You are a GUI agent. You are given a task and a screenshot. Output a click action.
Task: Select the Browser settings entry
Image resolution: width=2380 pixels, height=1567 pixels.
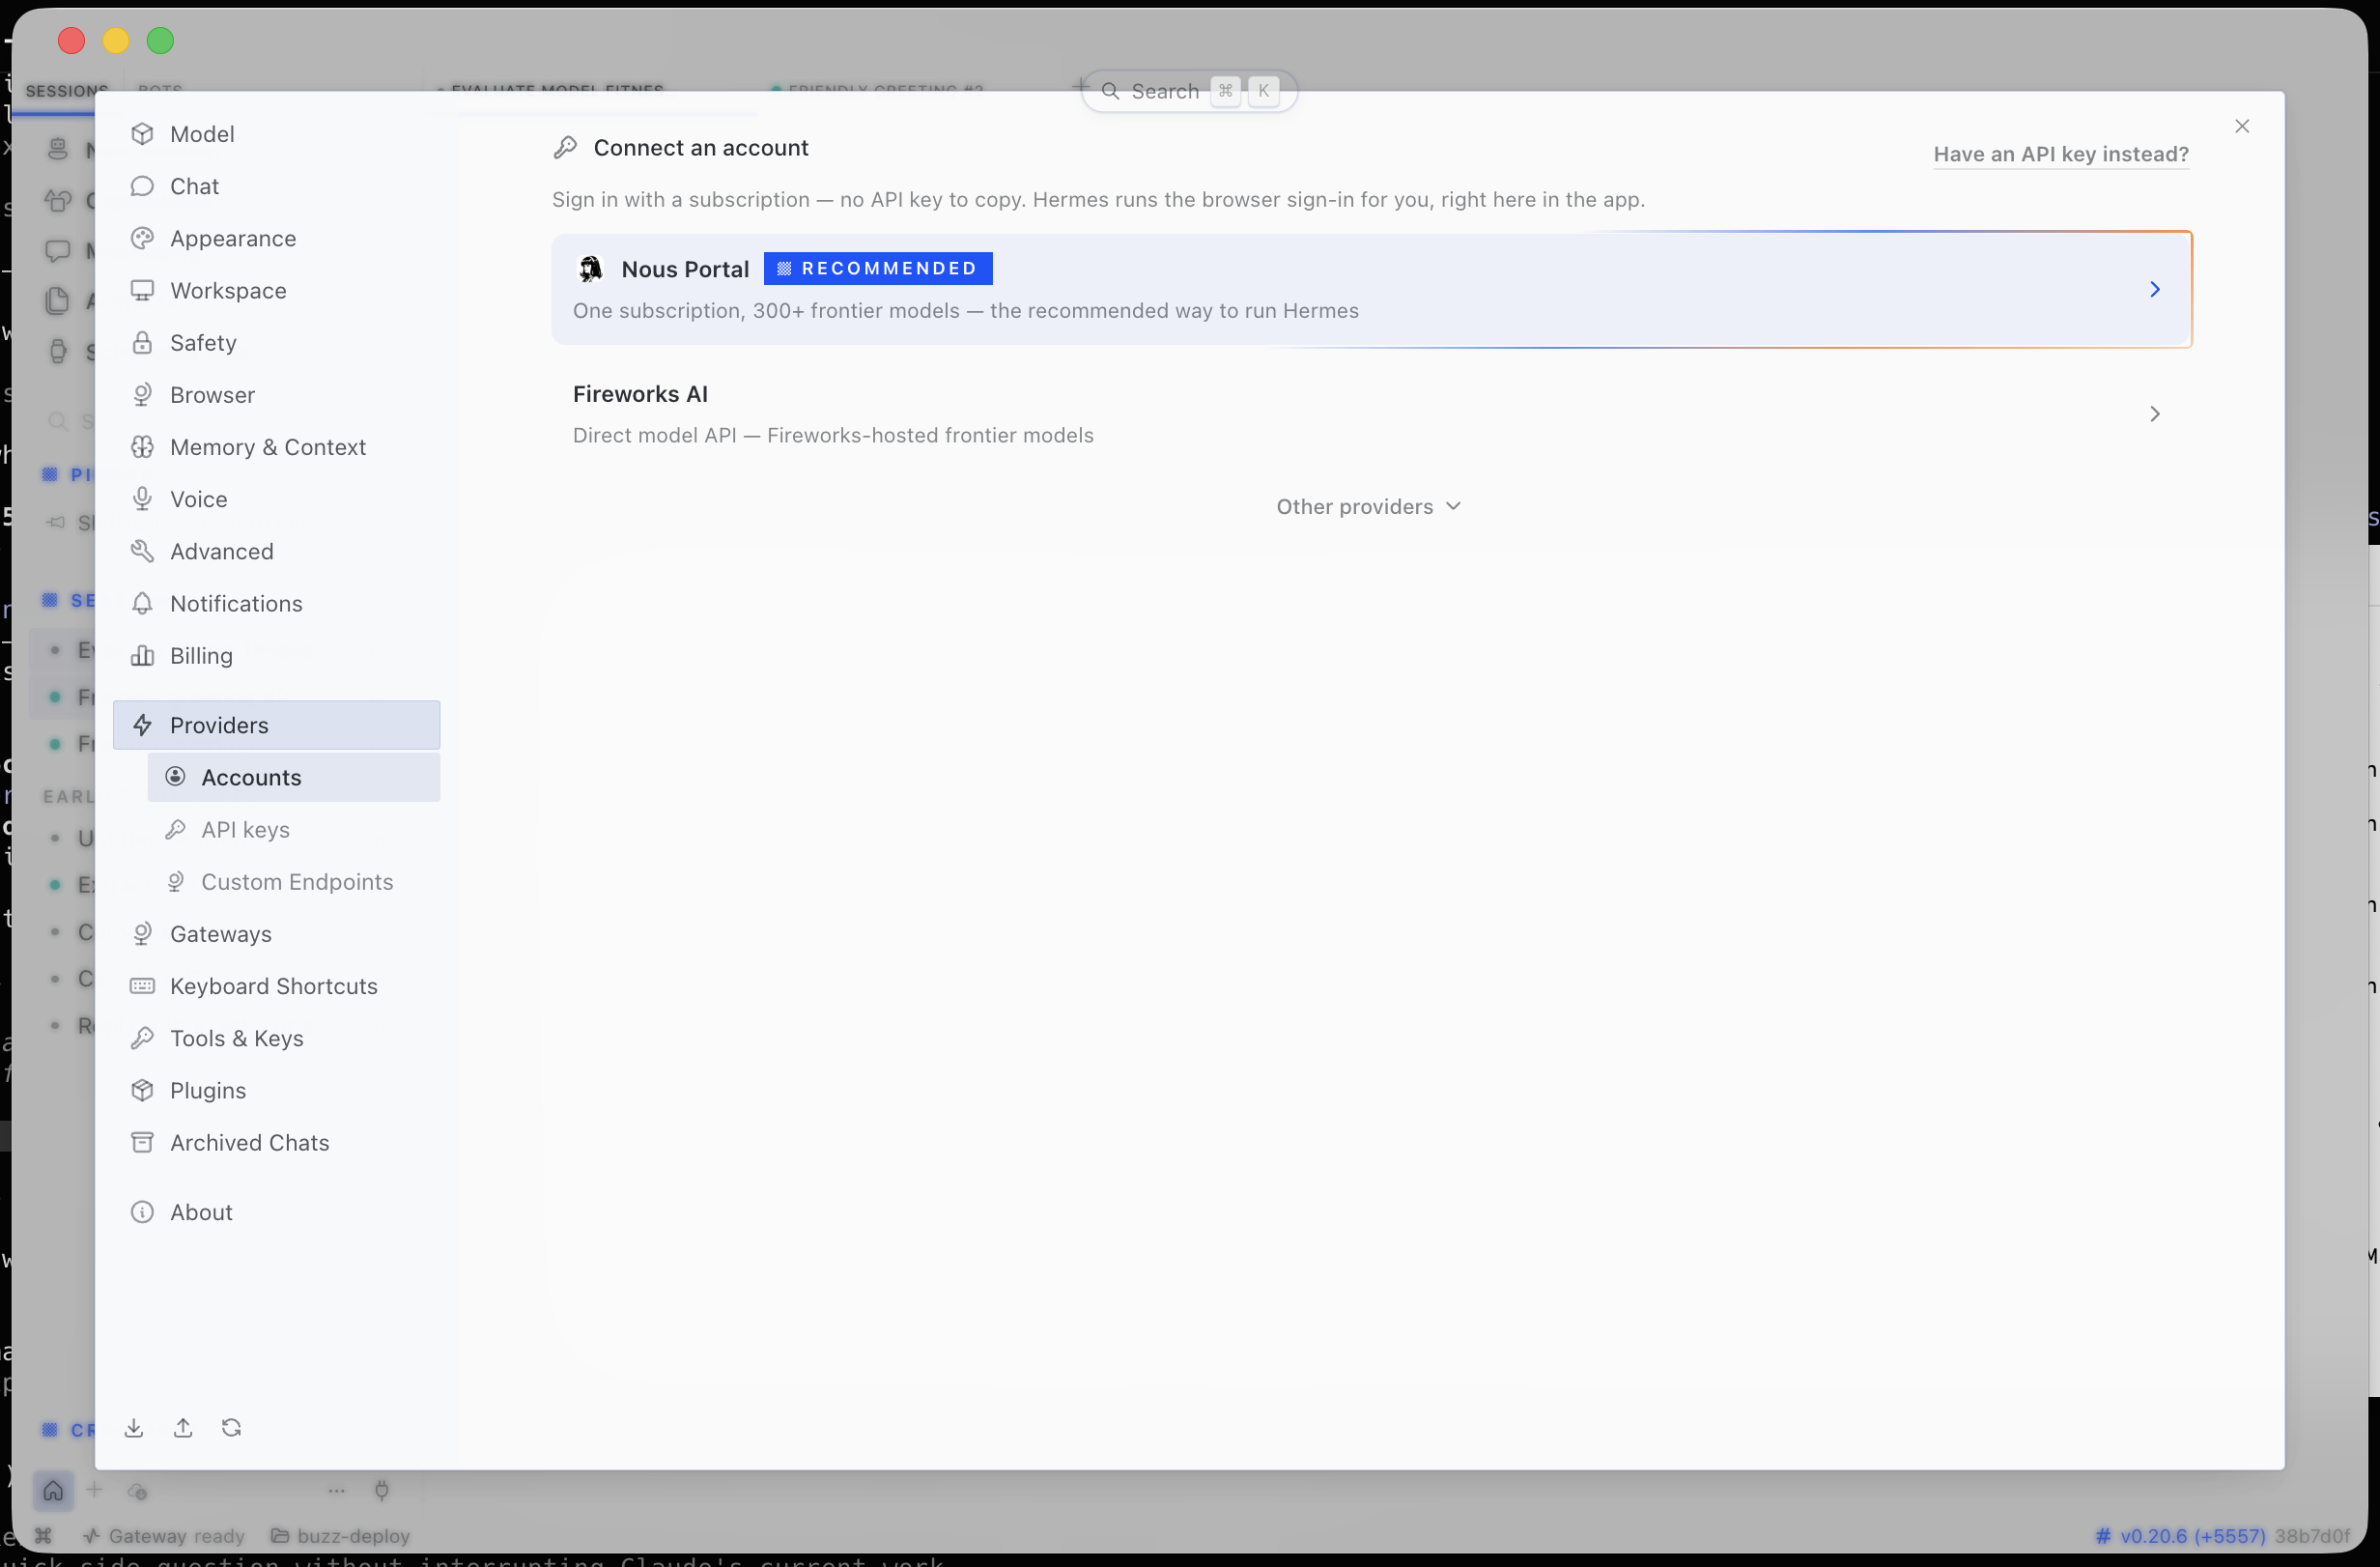pyautogui.click(x=276, y=395)
